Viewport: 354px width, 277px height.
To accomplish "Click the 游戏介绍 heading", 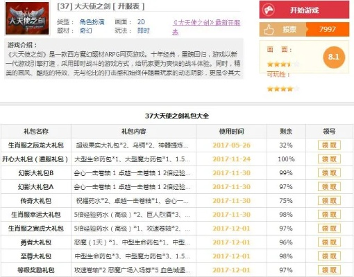I will pos(22,45).
